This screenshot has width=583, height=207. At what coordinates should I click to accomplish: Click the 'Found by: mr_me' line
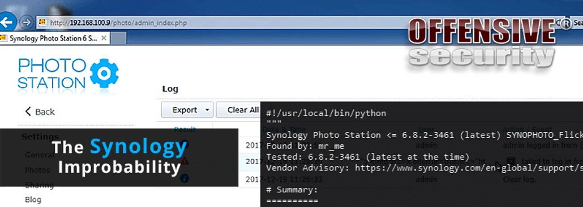[305, 146]
